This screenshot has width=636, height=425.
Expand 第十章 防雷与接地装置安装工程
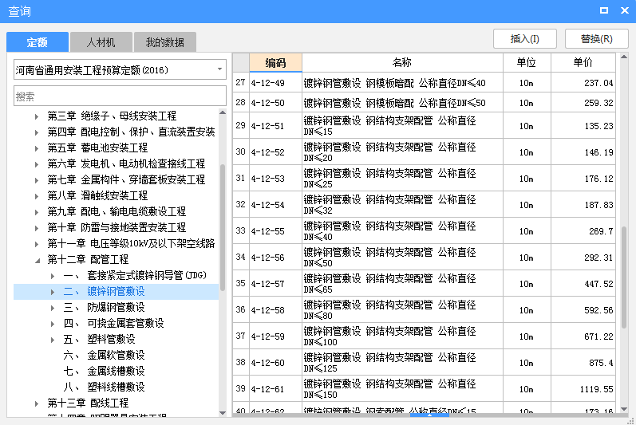pos(37,229)
